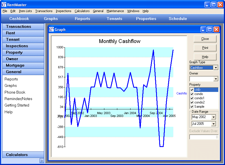Open the Transactions menu
This screenshot has height=165, width=225.
44,11
